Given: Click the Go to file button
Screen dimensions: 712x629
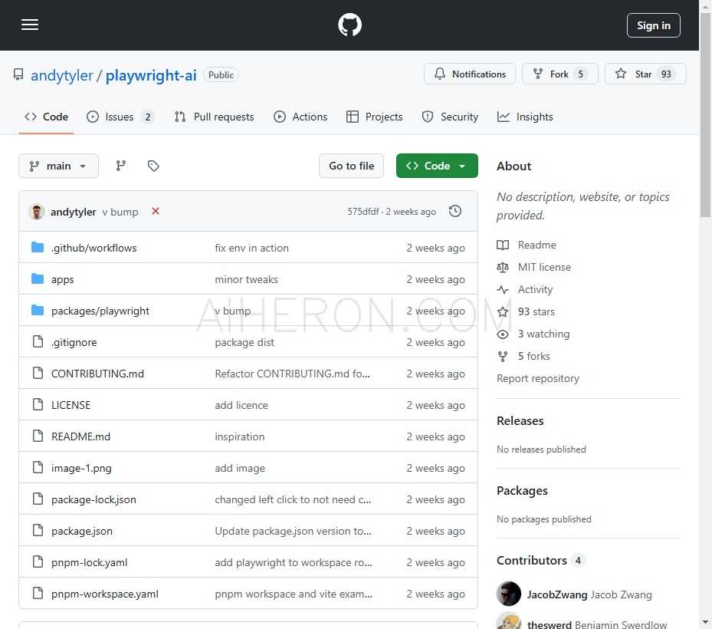Looking at the screenshot, I should click(352, 166).
